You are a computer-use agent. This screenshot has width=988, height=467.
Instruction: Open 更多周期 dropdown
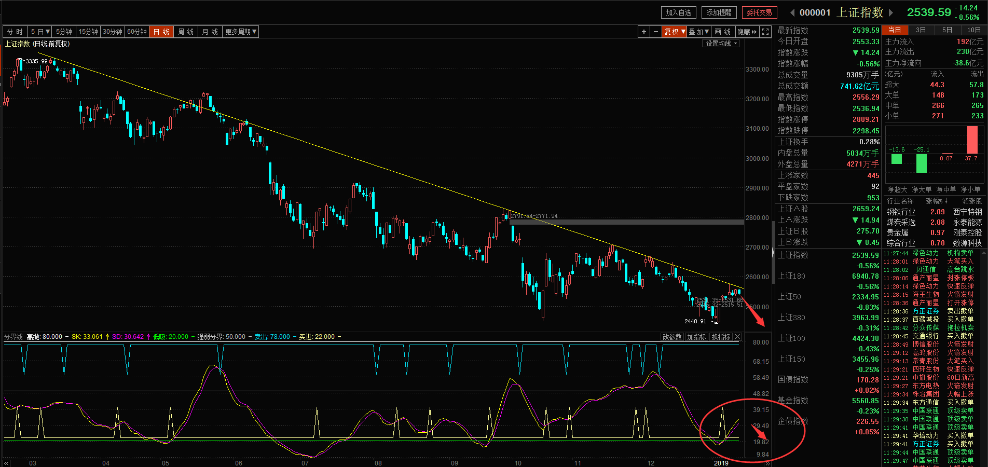click(241, 32)
